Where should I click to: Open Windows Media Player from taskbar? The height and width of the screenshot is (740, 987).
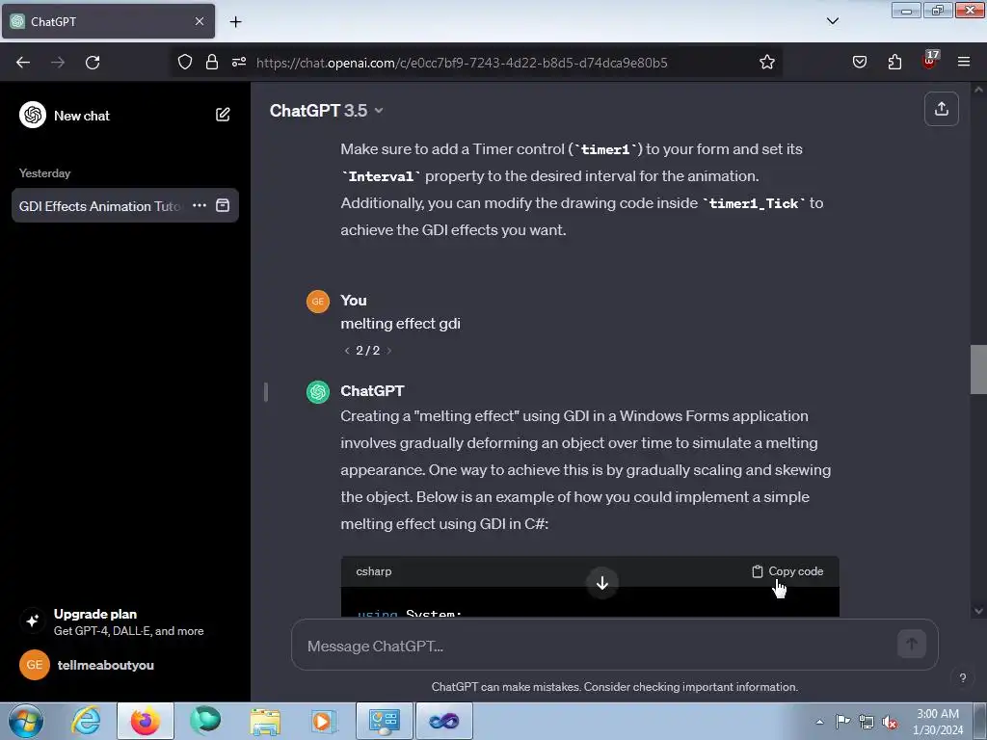(324, 721)
